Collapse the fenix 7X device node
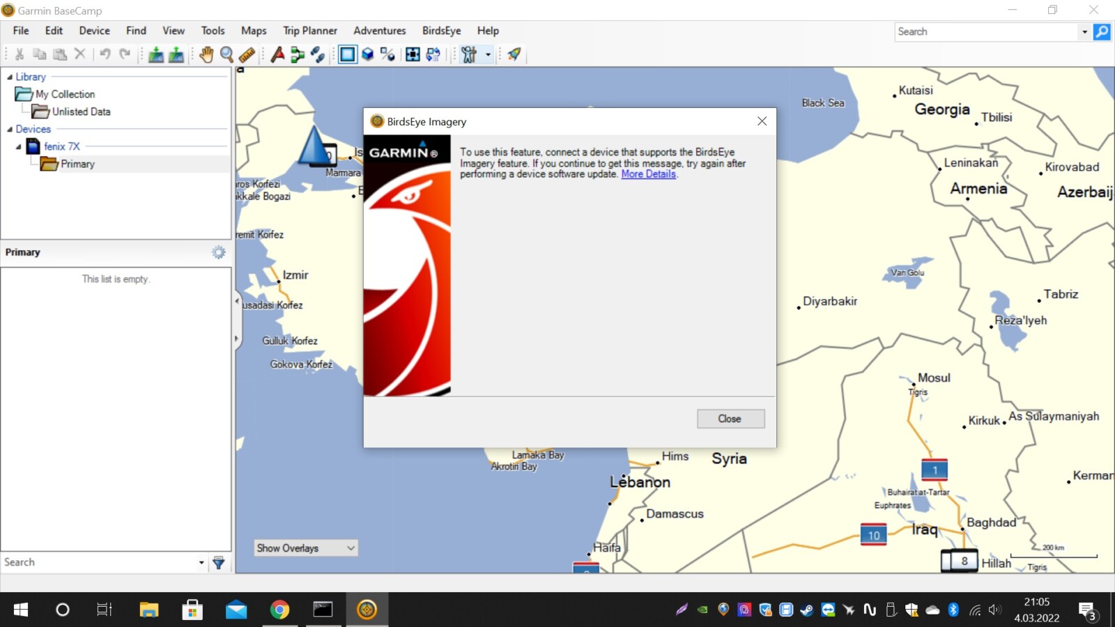The width and height of the screenshot is (1115, 627). click(x=18, y=146)
